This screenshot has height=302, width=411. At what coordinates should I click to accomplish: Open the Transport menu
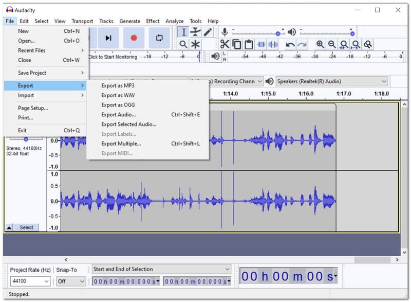pos(82,21)
